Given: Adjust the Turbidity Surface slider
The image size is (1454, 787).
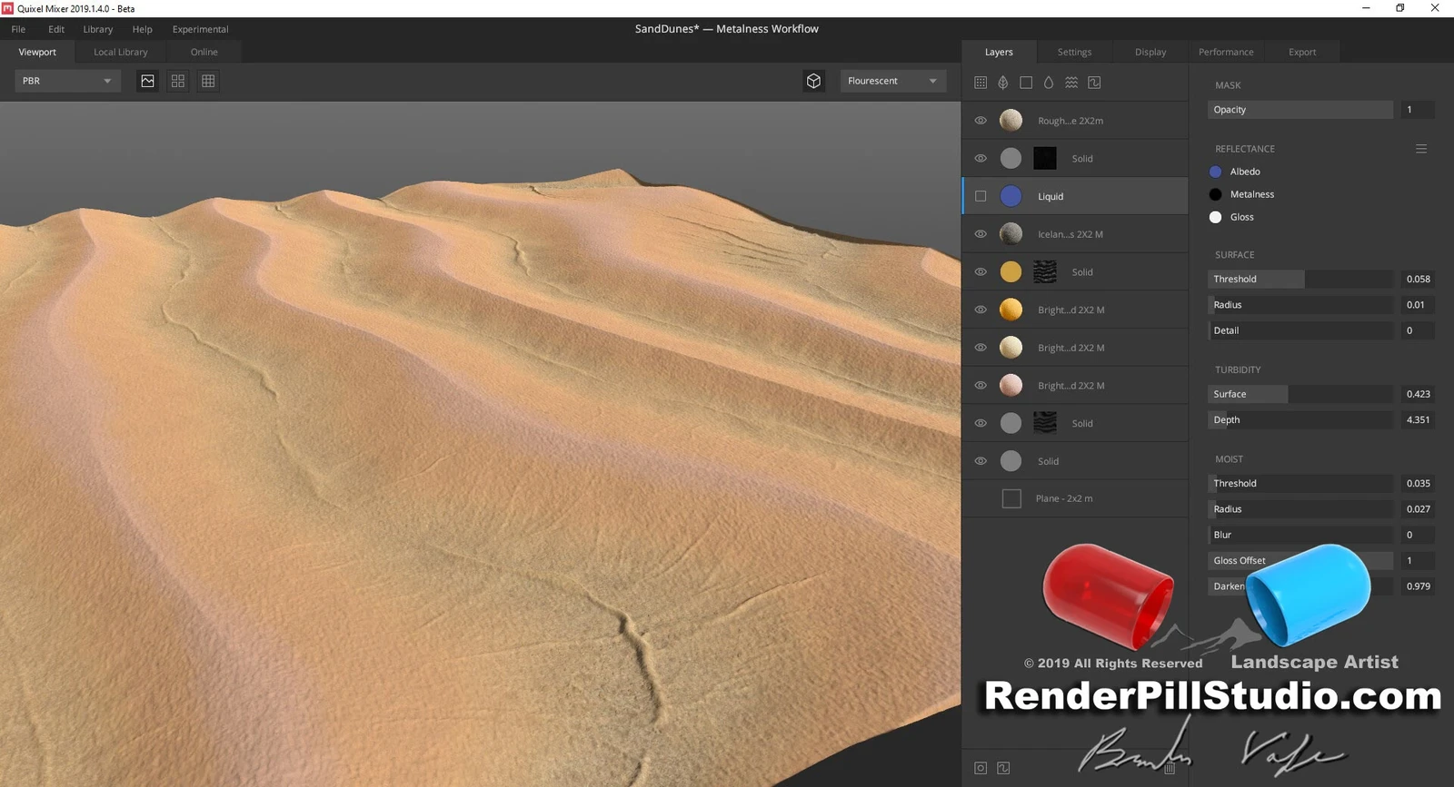Looking at the screenshot, I should 1300,394.
